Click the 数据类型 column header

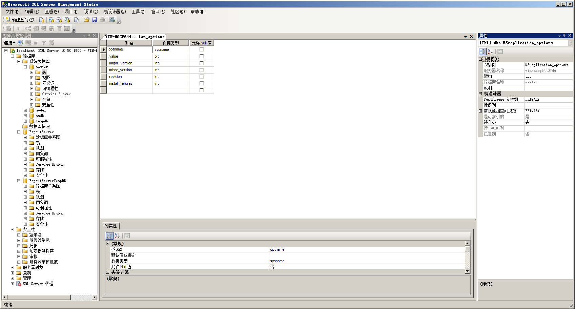click(x=170, y=43)
